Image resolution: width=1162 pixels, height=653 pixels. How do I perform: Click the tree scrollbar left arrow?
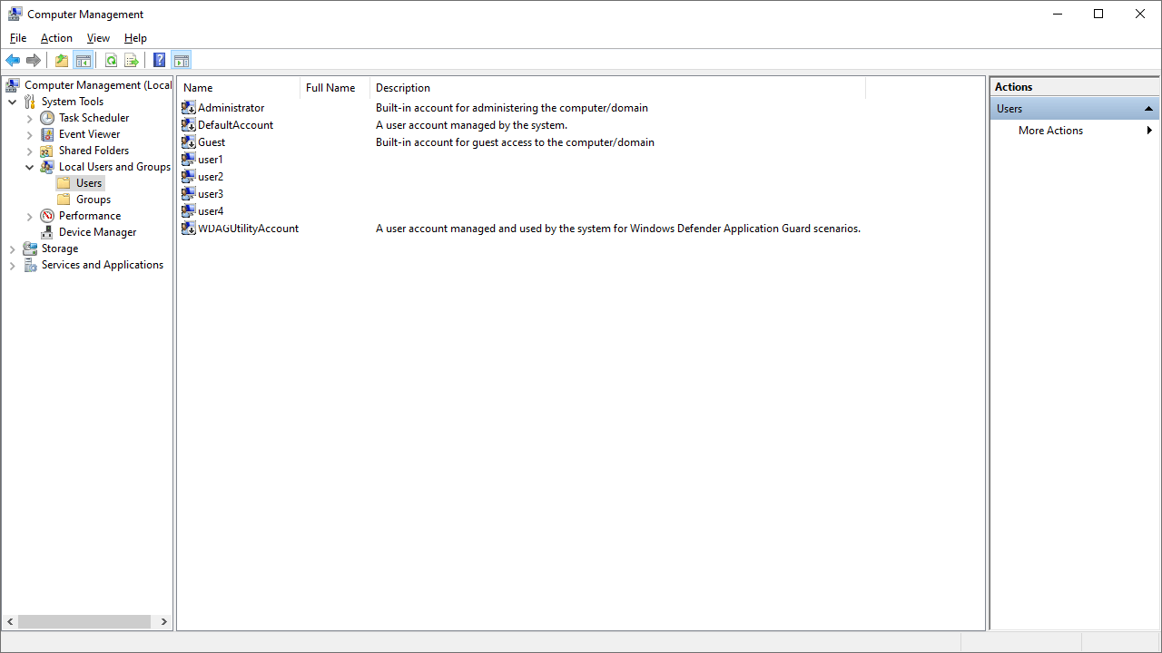click(10, 622)
